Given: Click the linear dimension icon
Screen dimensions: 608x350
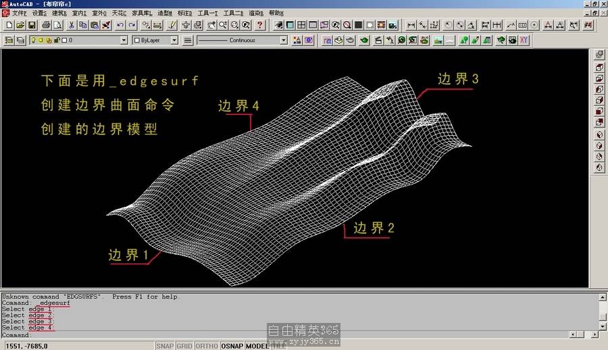Looking at the screenshot, I should pyautogui.click(x=411, y=25).
